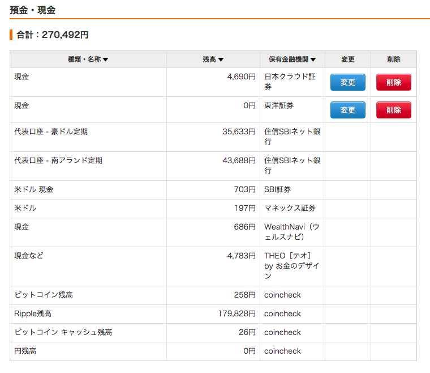Click SBI証券 institution cell
This screenshot has height=373, width=430.
(x=293, y=189)
